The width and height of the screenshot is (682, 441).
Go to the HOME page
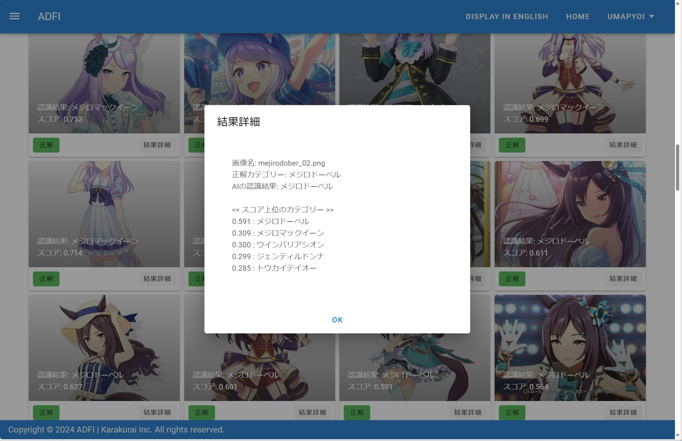tap(577, 16)
